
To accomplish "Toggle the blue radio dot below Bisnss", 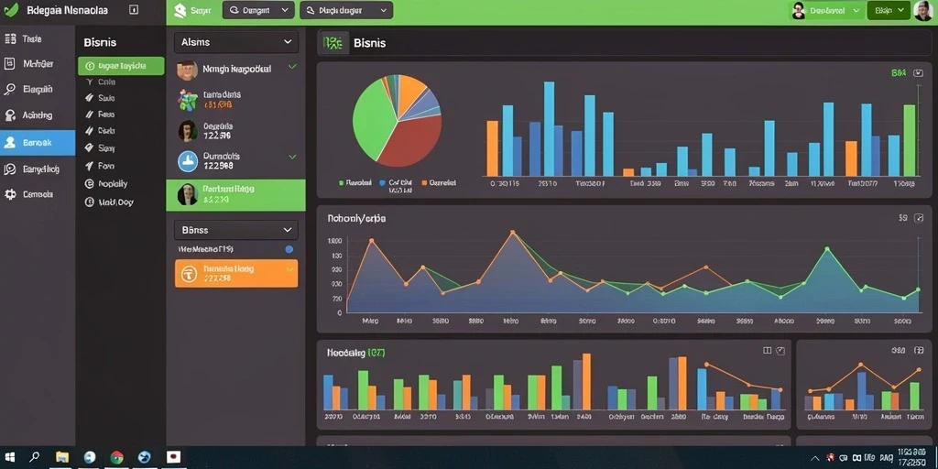I will pyautogui.click(x=289, y=249).
